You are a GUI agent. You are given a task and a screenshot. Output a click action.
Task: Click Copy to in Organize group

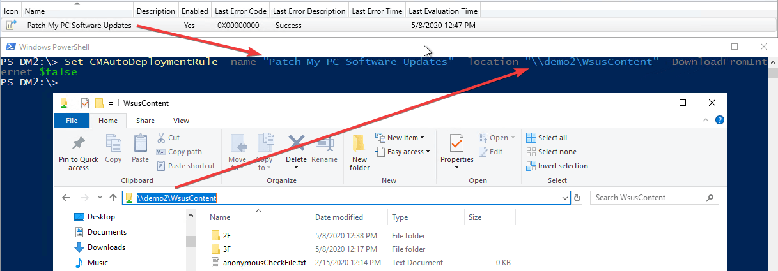tap(264, 152)
